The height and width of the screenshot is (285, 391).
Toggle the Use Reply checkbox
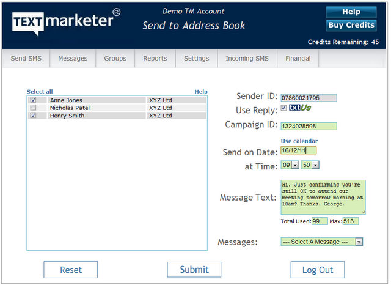point(283,109)
